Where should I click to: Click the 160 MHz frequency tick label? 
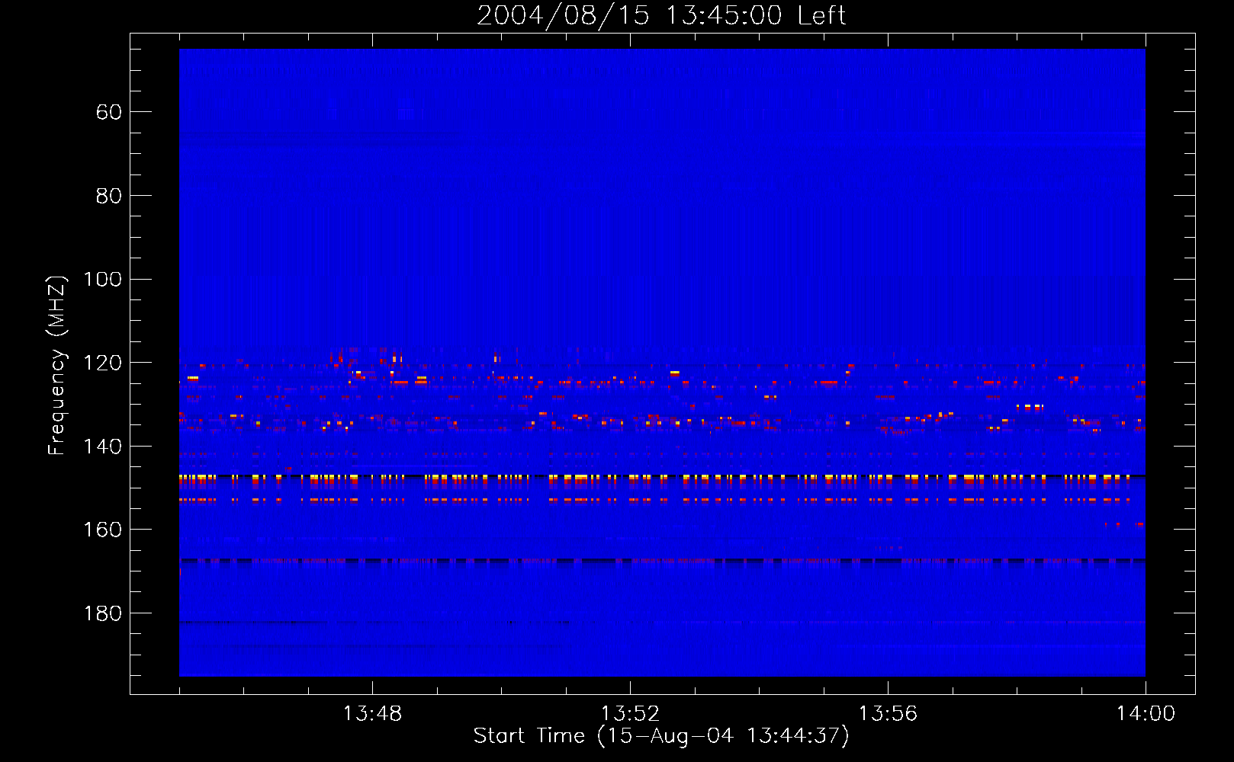pyautogui.click(x=102, y=530)
